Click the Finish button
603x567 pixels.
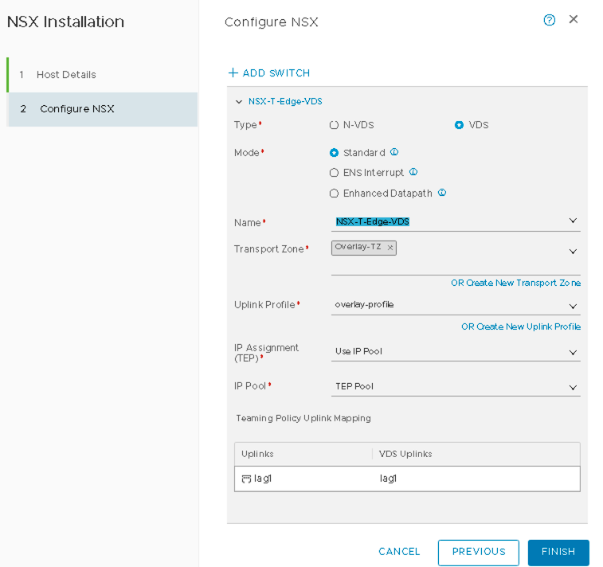tap(558, 552)
